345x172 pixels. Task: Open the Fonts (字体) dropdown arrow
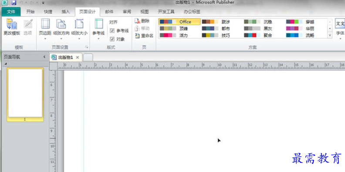click(340, 39)
